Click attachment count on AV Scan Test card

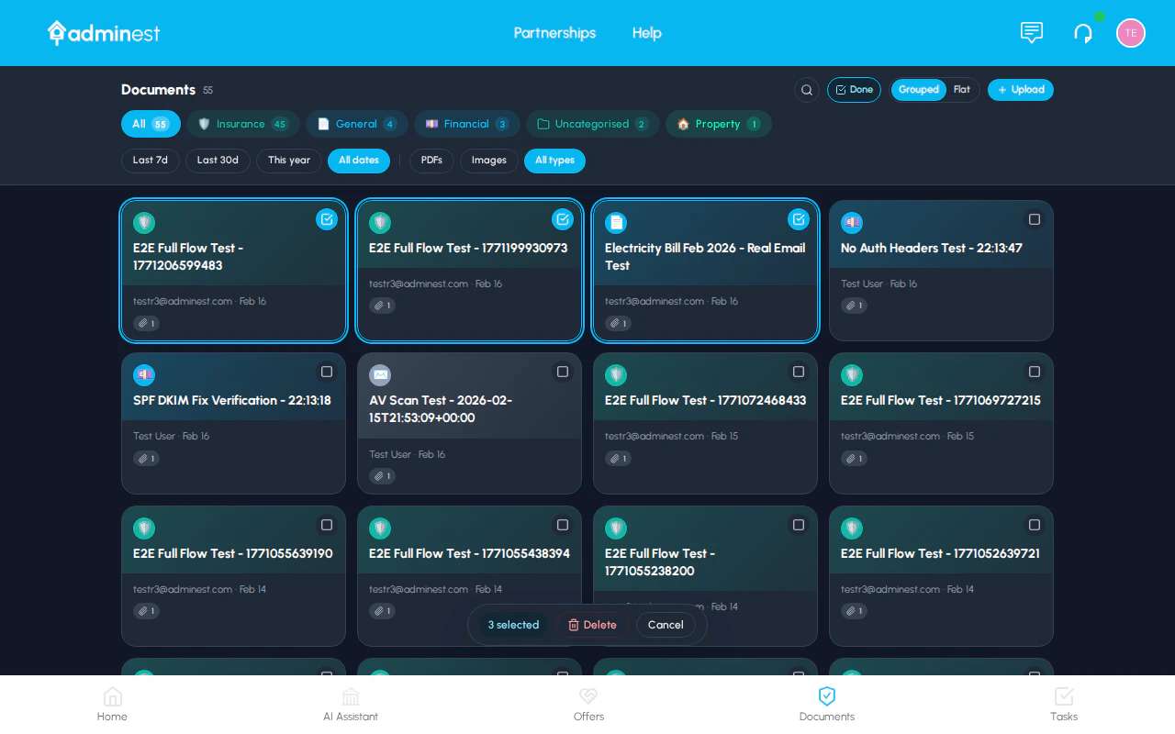click(382, 476)
